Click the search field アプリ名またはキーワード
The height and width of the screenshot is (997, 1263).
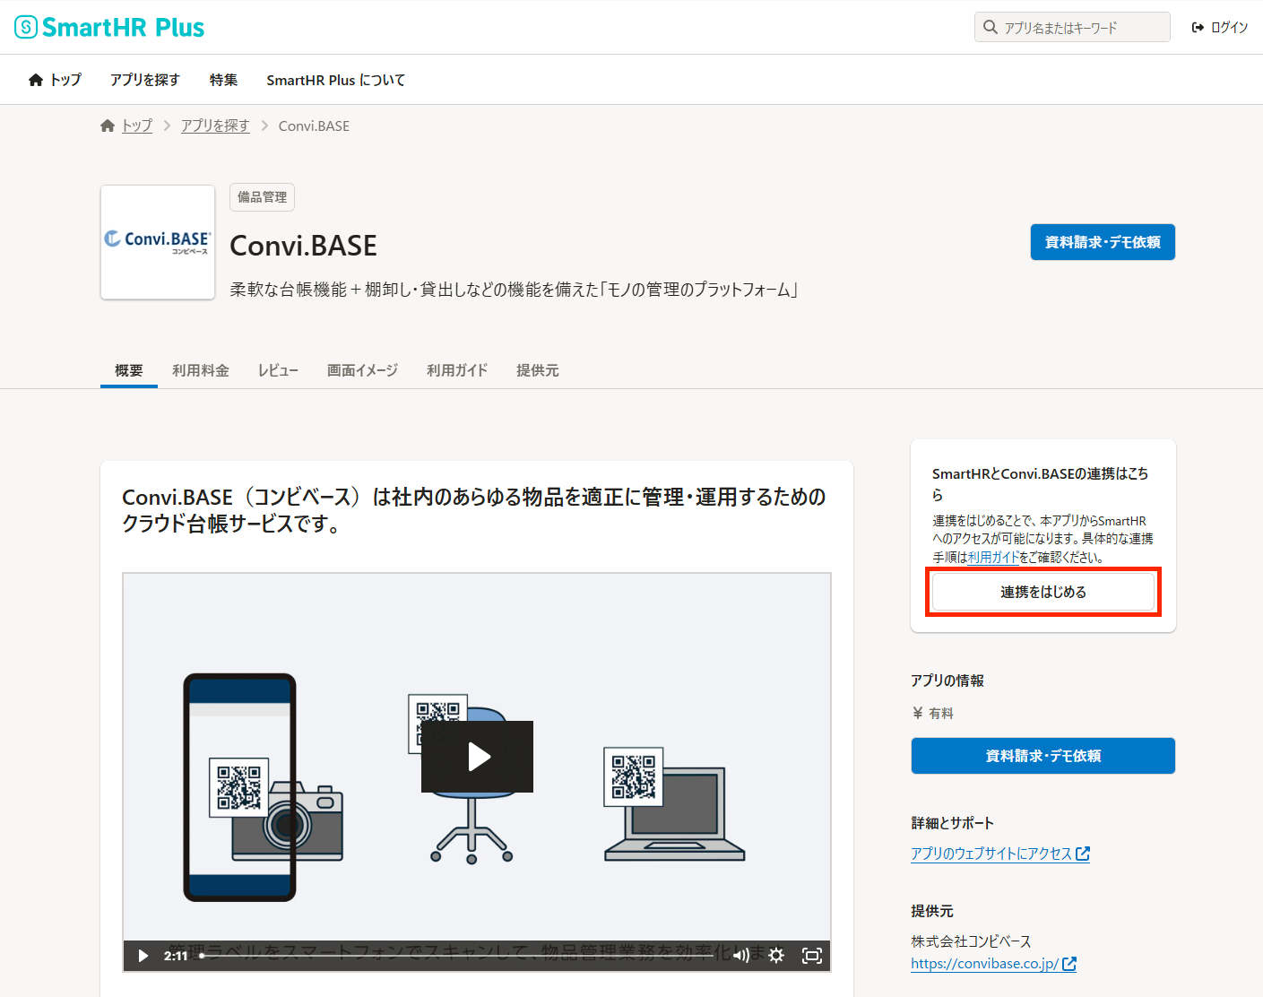point(1072,27)
